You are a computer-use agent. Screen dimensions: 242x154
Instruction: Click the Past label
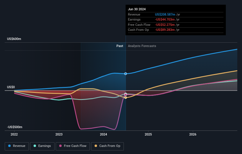[120, 46]
